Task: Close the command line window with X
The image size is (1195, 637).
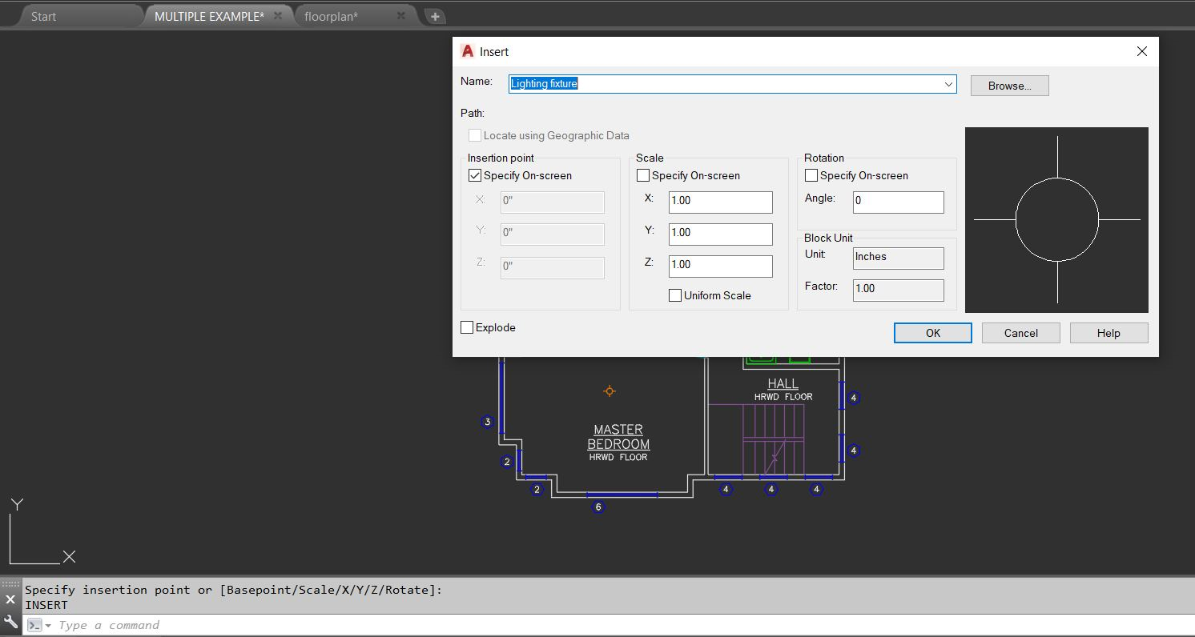Action: [10, 599]
